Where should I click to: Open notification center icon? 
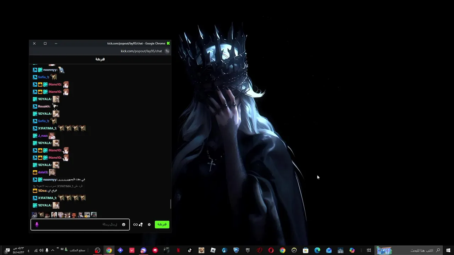tap(7, 251)
